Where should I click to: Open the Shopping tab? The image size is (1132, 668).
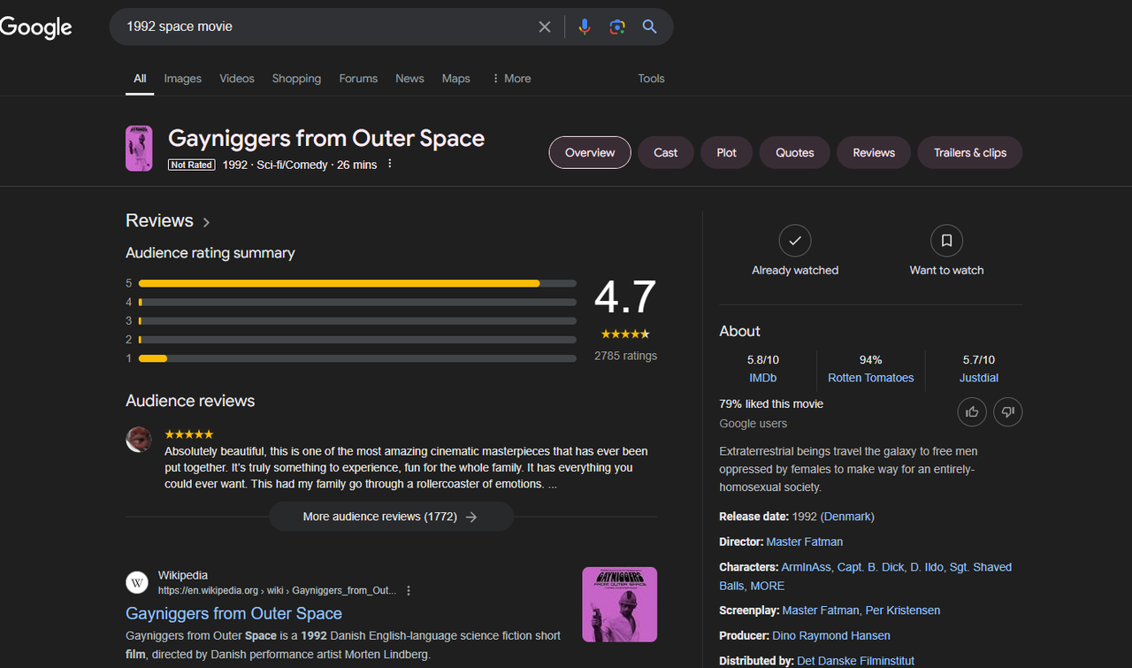point(296,79)
